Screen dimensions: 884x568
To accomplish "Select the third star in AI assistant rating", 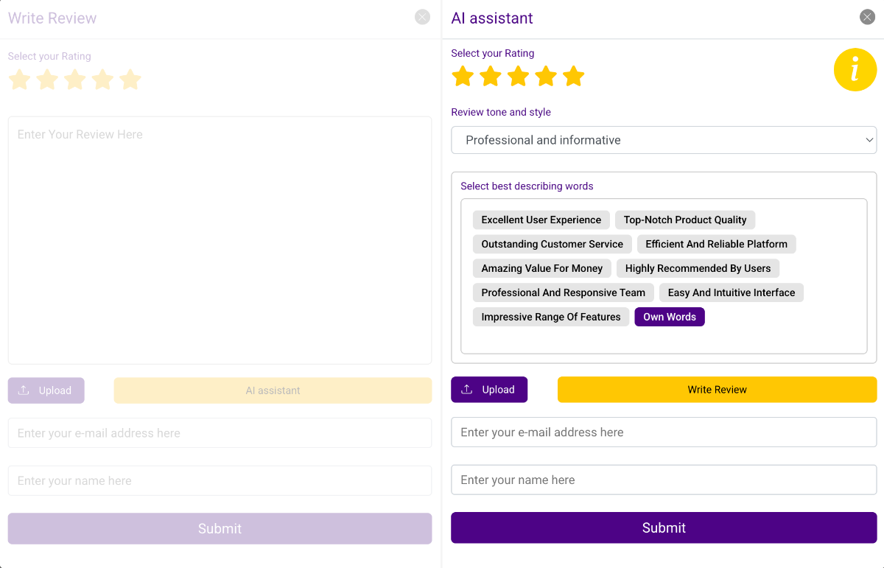I will coord(518,76).
